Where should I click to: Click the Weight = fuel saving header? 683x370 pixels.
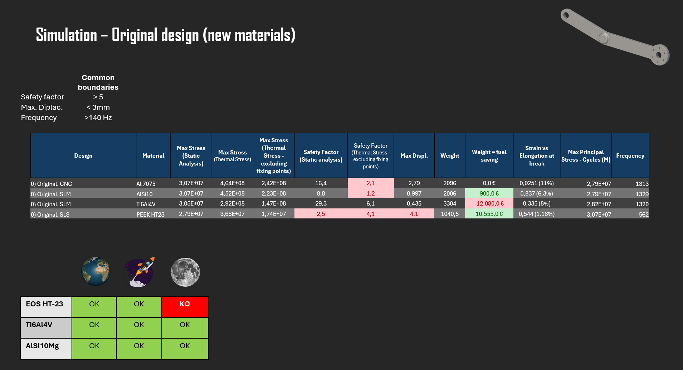(x=489, y=156)
